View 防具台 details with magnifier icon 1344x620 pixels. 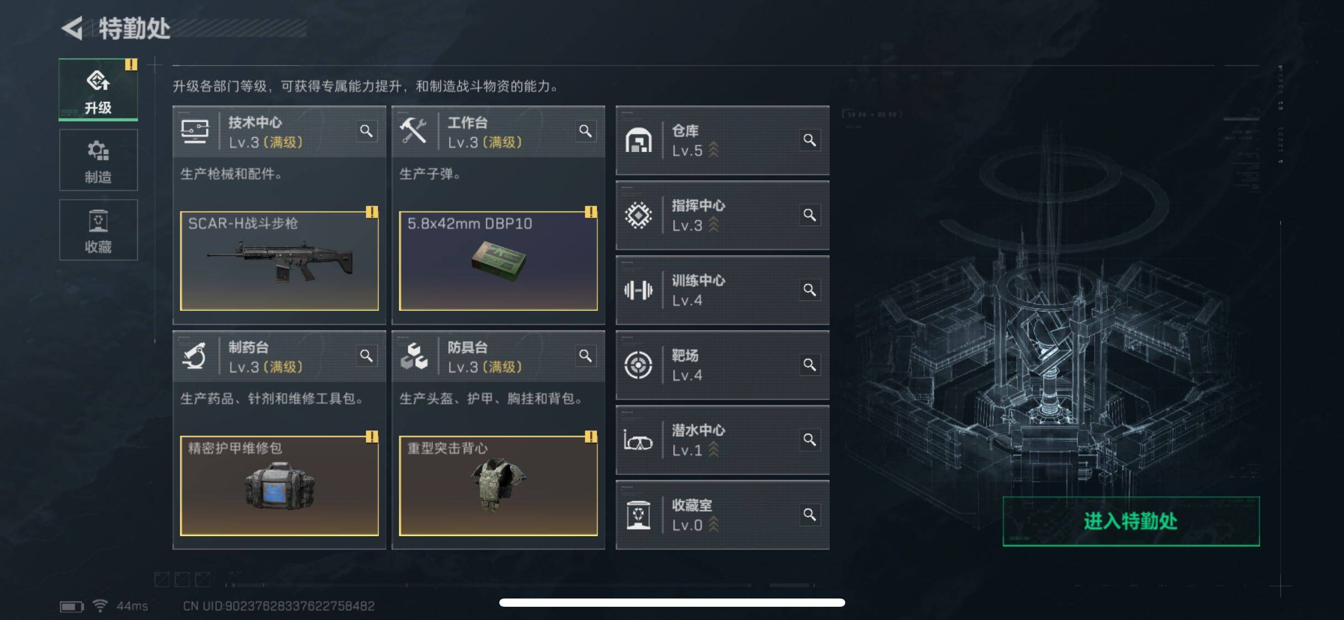click(x=585, y=356)
